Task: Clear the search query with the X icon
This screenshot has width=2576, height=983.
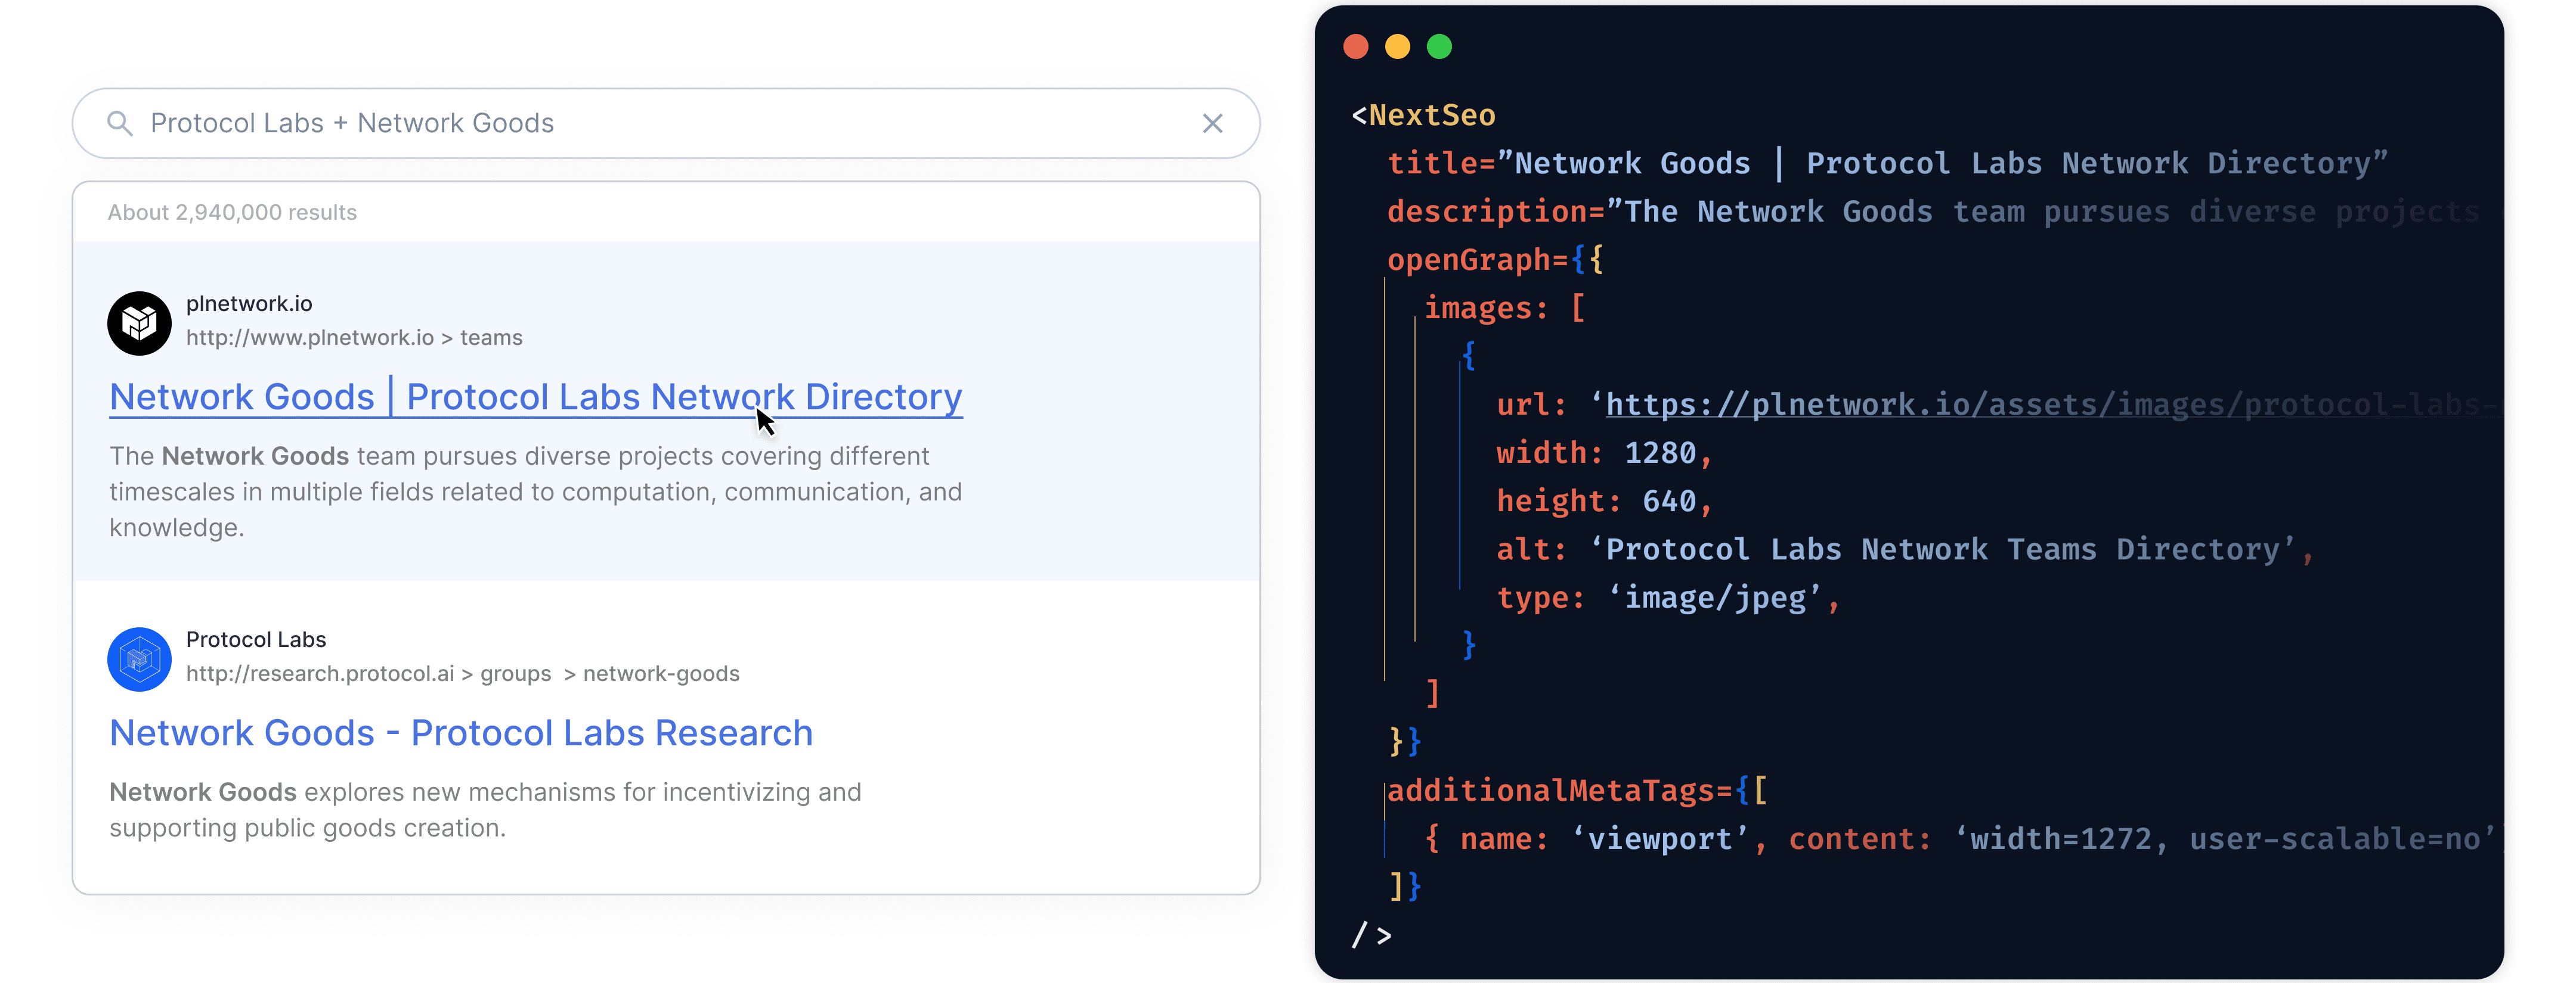Action: coord(1213,123)
